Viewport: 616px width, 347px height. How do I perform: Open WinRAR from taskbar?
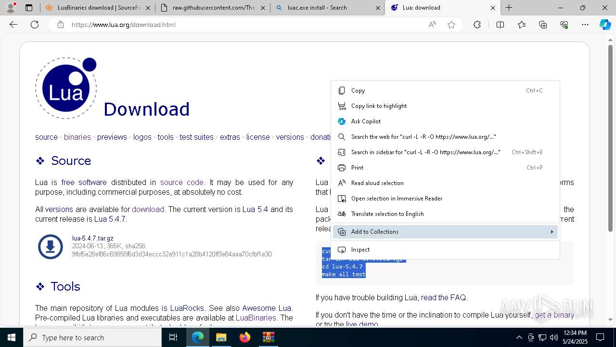[268, 337]
